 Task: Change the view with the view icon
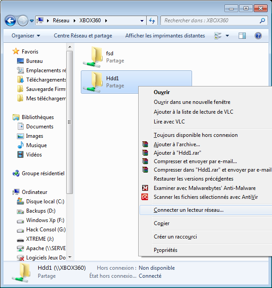click(218, 36)
